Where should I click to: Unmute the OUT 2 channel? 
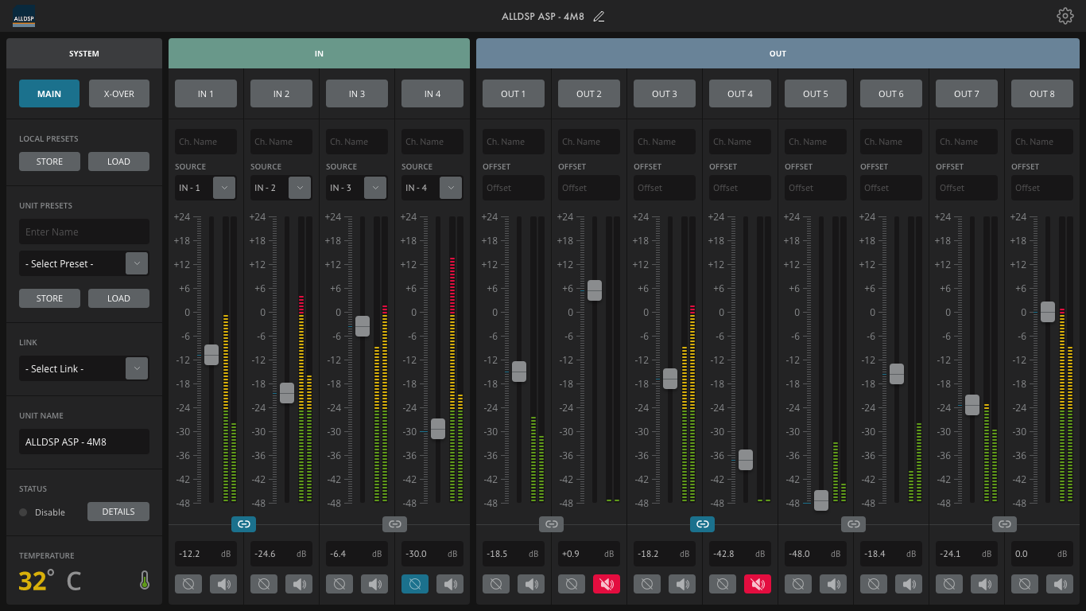[606, 584]
